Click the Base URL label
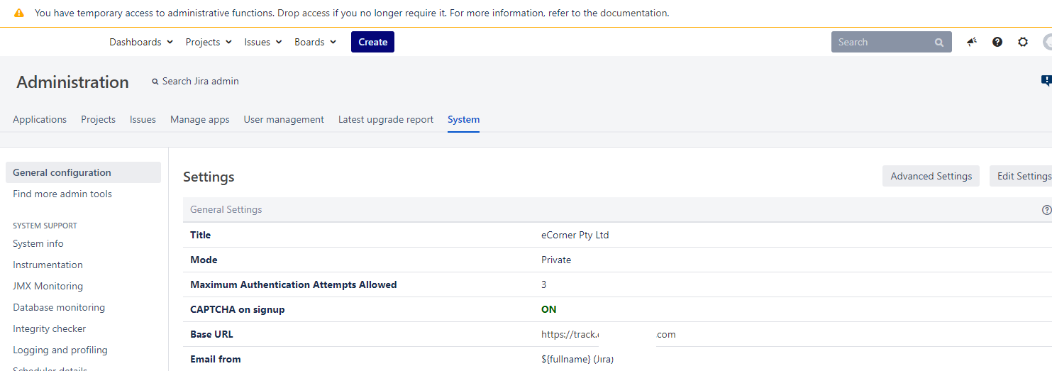This screenshot has height=371, width=1052. 211,334
